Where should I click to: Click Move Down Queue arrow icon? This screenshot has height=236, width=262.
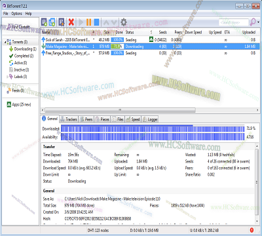(x=114, y=22)
